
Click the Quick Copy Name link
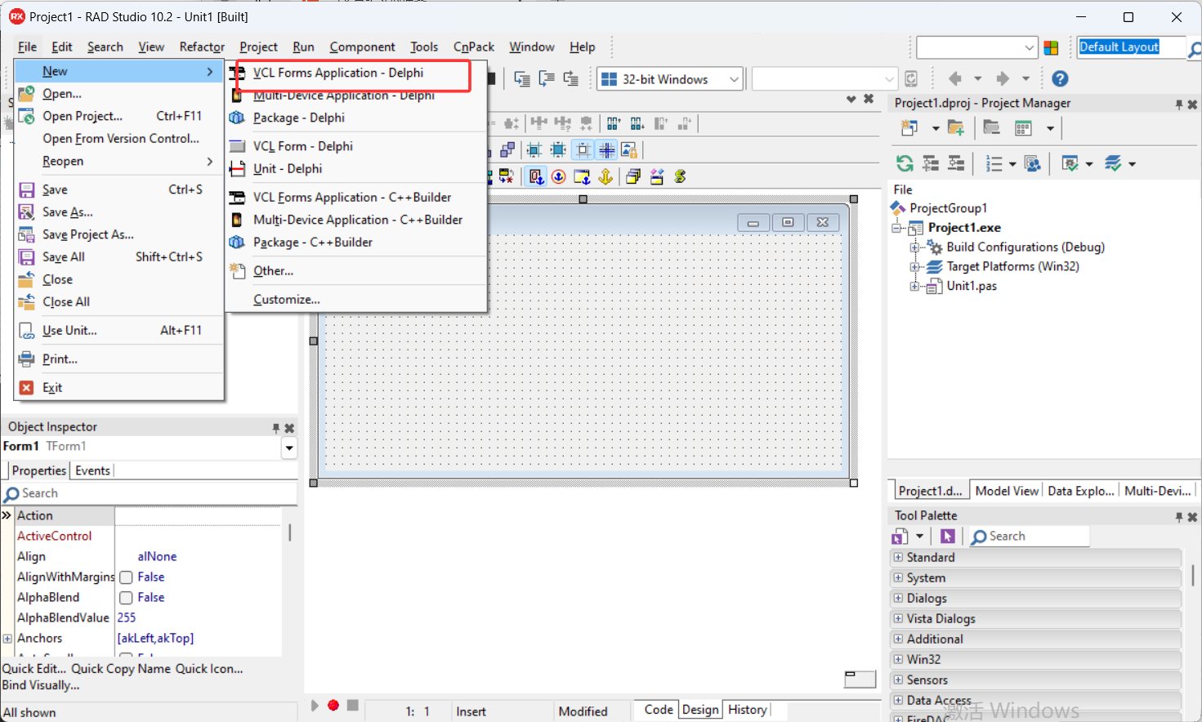[x=121, y=669]
